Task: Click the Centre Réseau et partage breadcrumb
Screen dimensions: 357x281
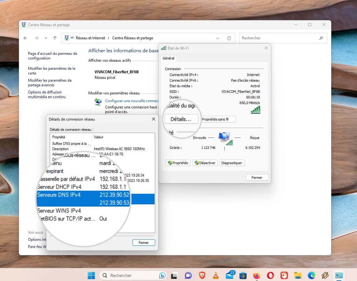Action: pos(132,38)
